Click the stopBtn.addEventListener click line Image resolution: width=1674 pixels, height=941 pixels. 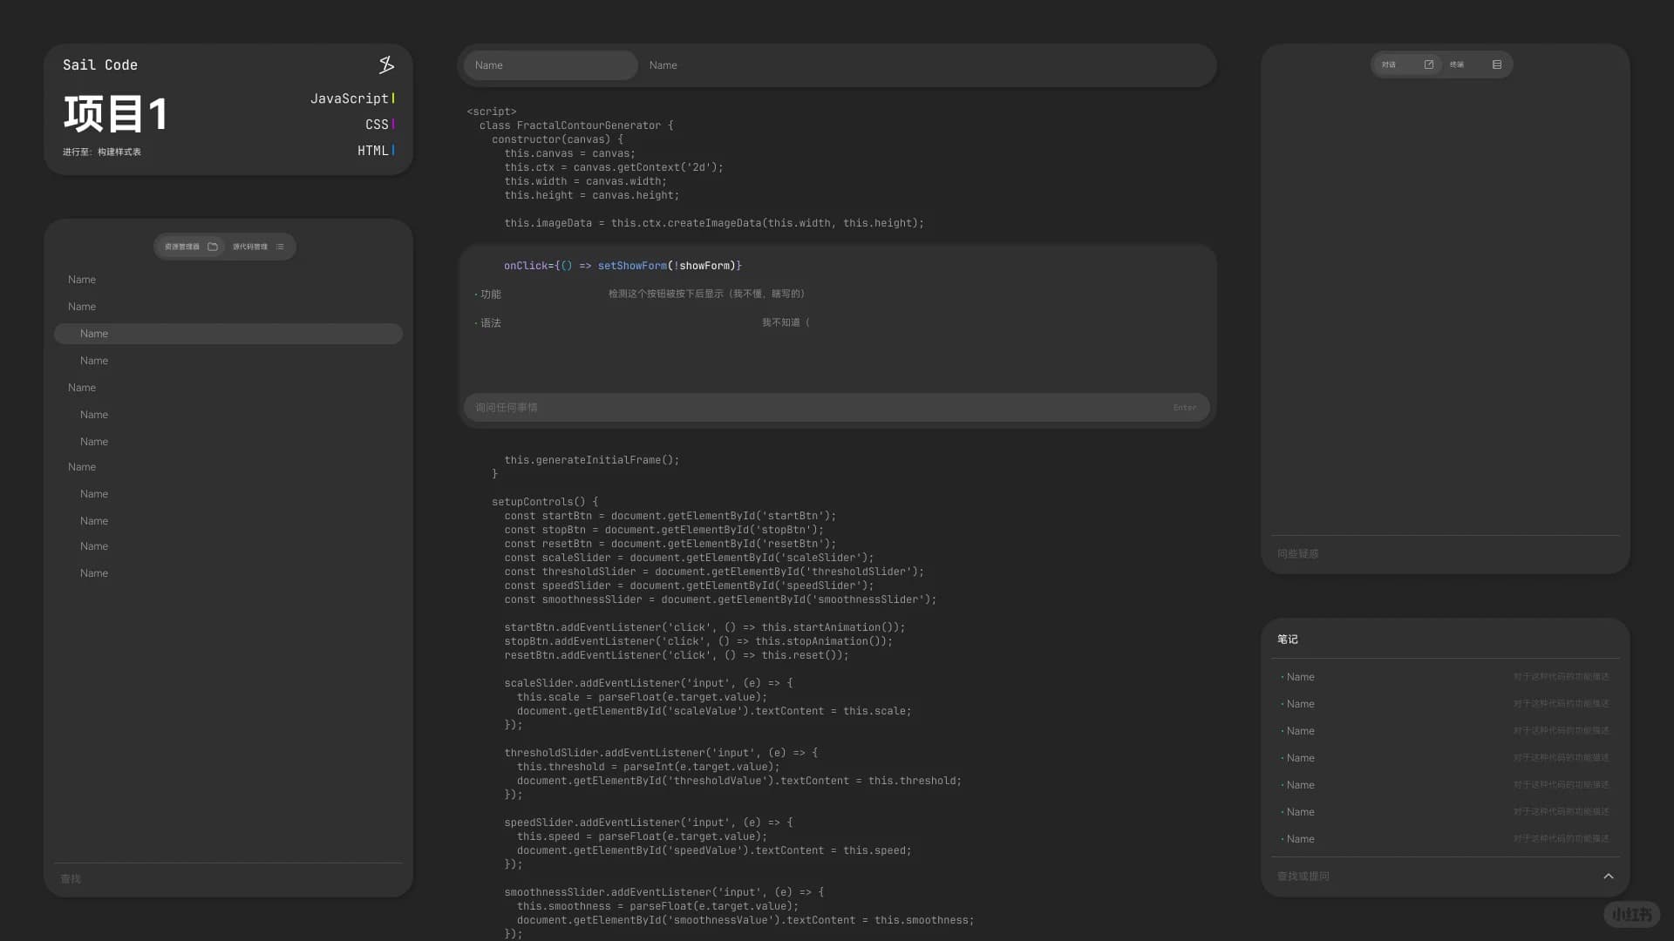[x=698, y=641]
